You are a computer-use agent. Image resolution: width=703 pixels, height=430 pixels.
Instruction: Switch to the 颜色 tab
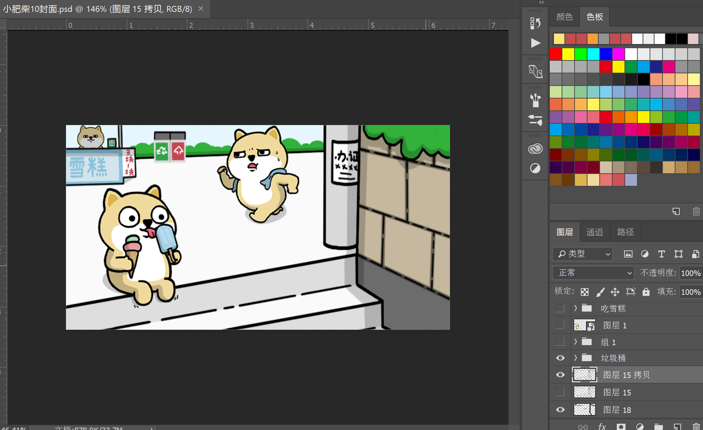click(564, 17)
